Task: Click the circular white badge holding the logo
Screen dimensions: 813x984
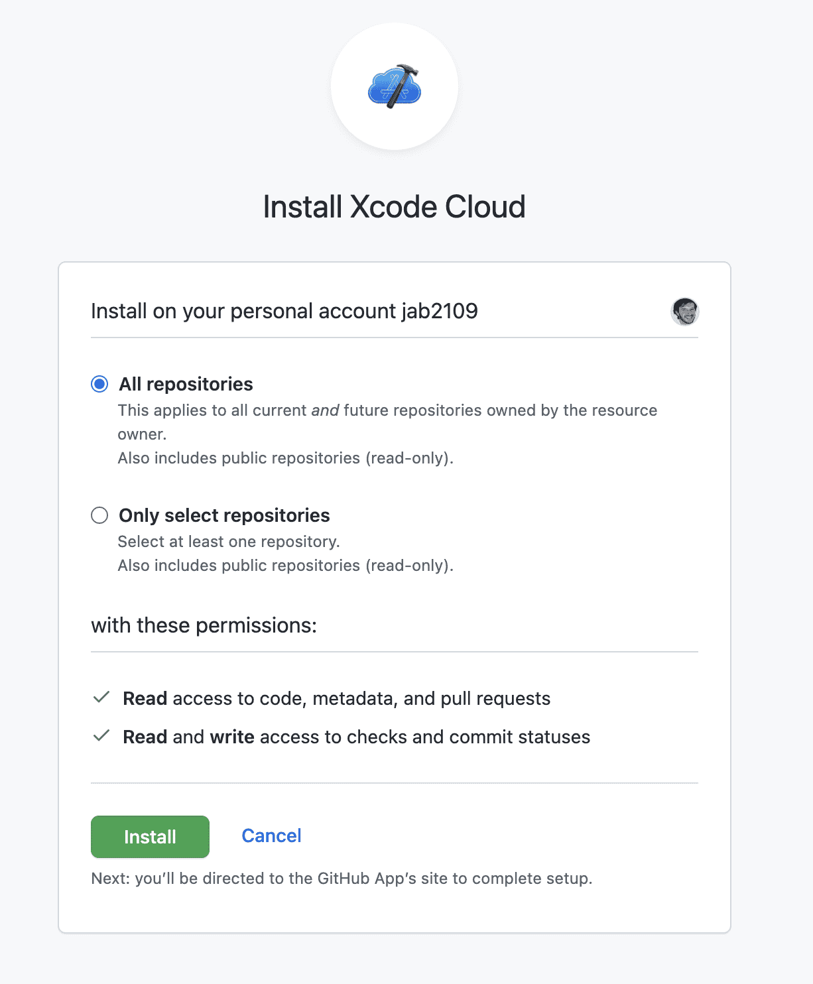Action: click(395, 85)
